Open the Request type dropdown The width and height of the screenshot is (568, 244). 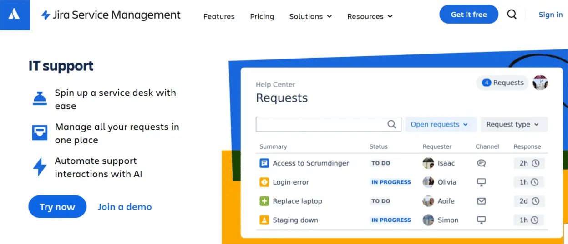pyautogui.click(x=514, y=124)
